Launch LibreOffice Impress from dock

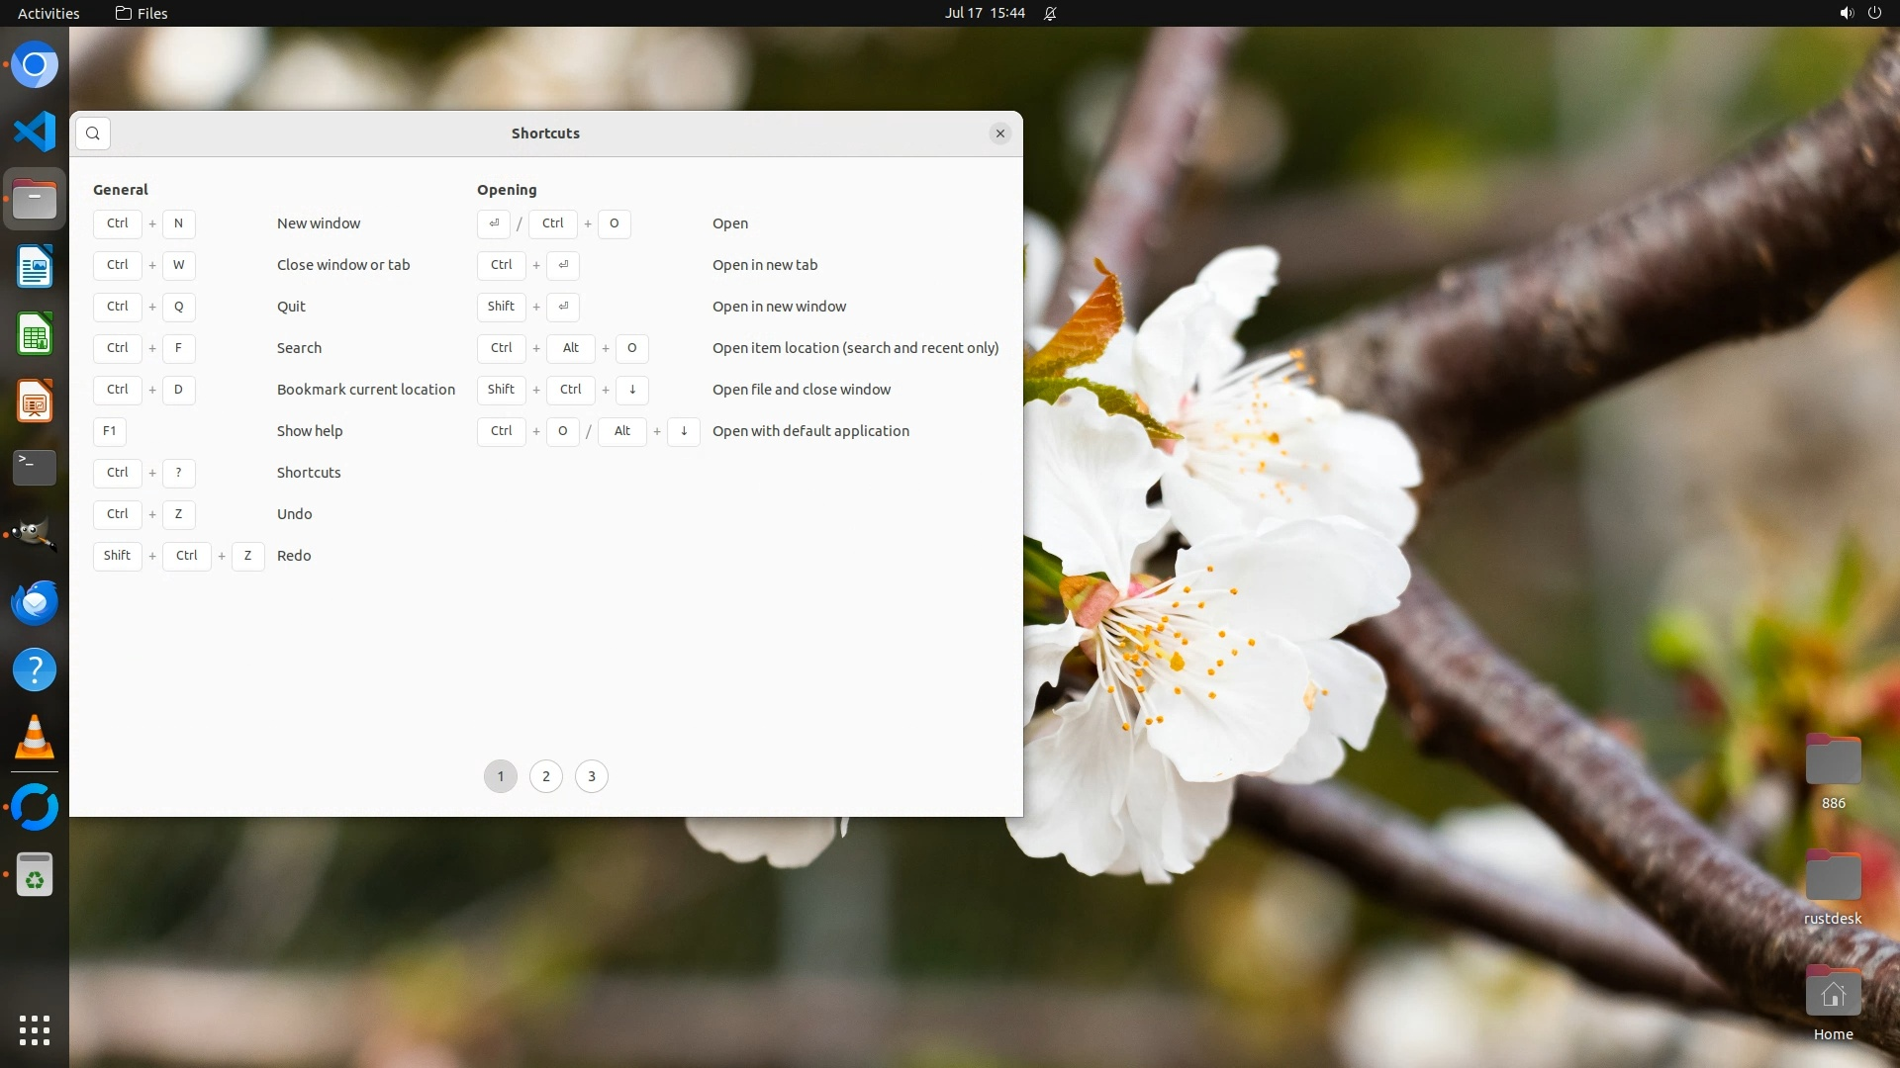coord(35,401)
